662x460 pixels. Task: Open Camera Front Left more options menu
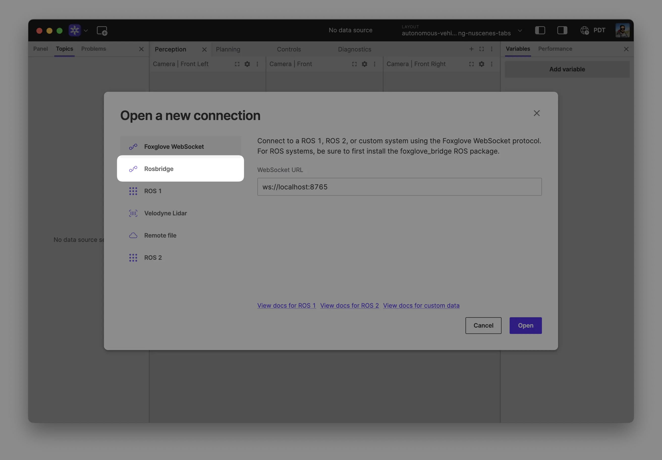click(257, 64)
